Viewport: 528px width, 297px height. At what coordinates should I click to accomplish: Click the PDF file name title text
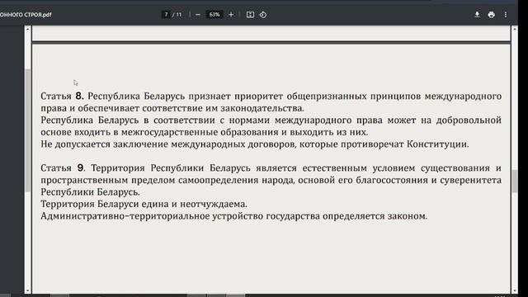pyautogui.click(x=26, y=15)
